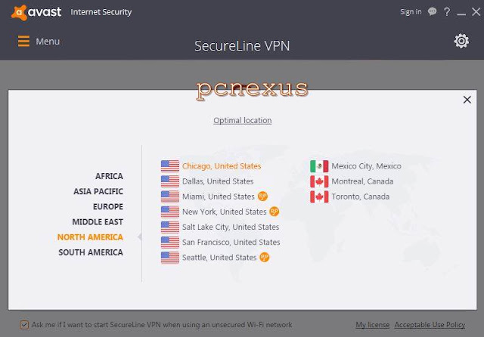Choose the South America region
Screen dimensions: 484x337
pos(91,252)
